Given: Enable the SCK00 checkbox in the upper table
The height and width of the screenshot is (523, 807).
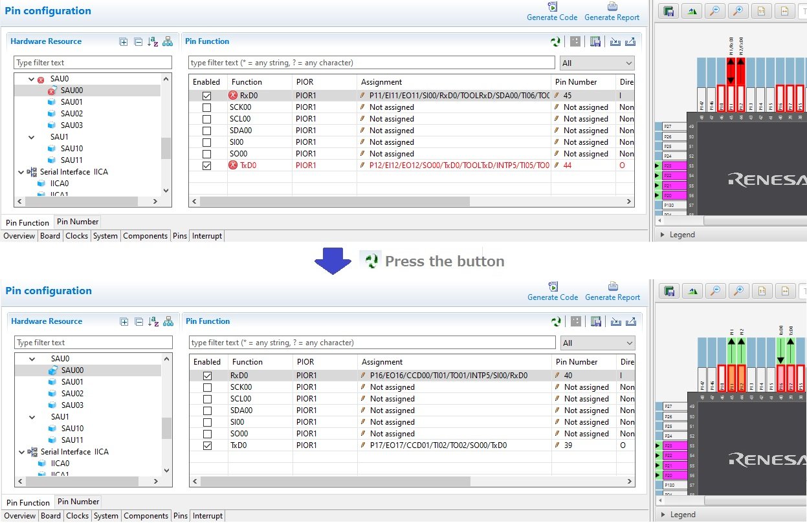Looking at the screenshot, I should click(x=206, y=107).
